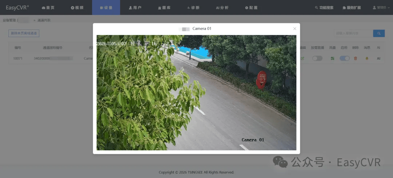Open 功能搜索 function search
Viewport: 393px width, 178px height.
(x=324, y=8)
